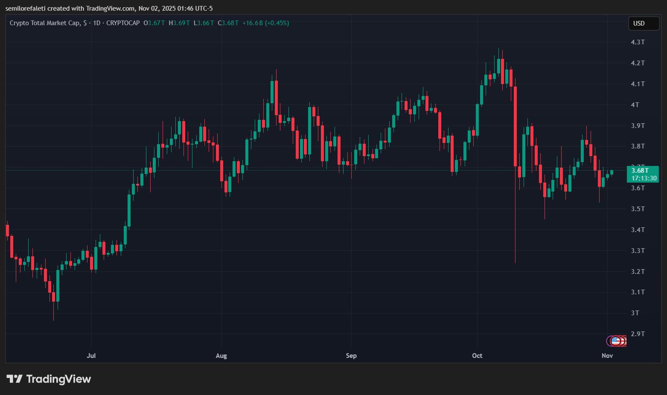667x395 pixels.
Task: Click the close value C3.68T in legend
Action: click(x=228, y=23)
